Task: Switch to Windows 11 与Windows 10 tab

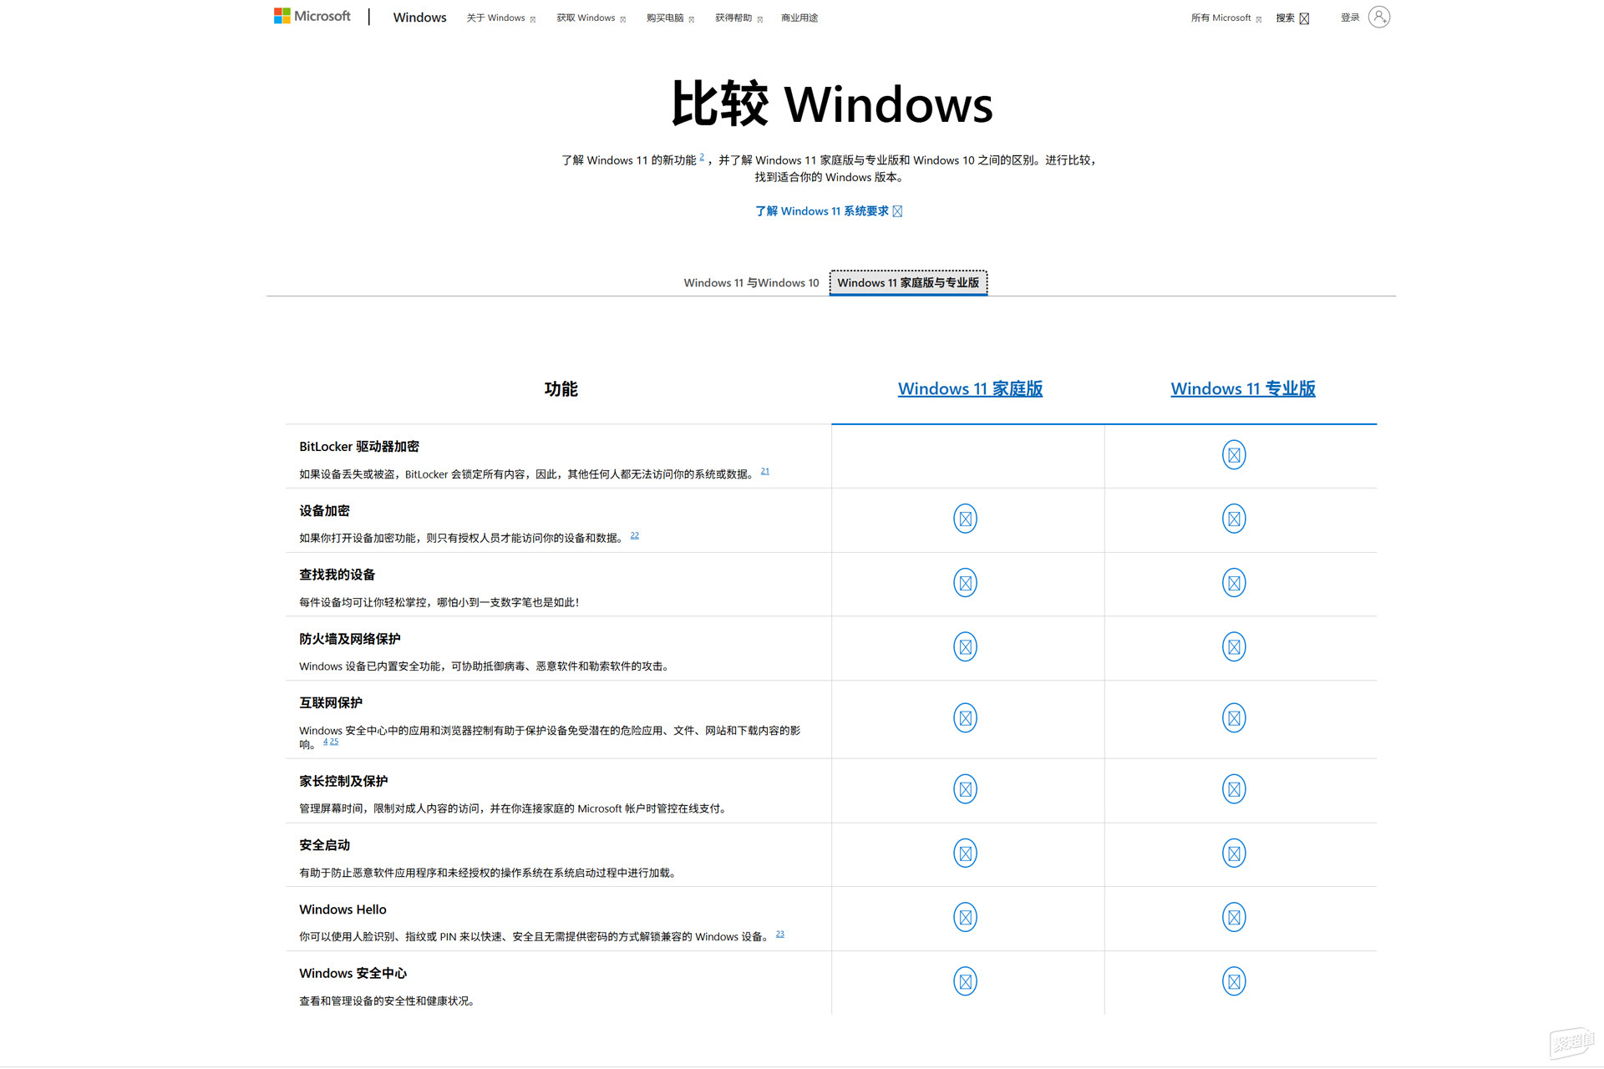Action: coord(751,283)
